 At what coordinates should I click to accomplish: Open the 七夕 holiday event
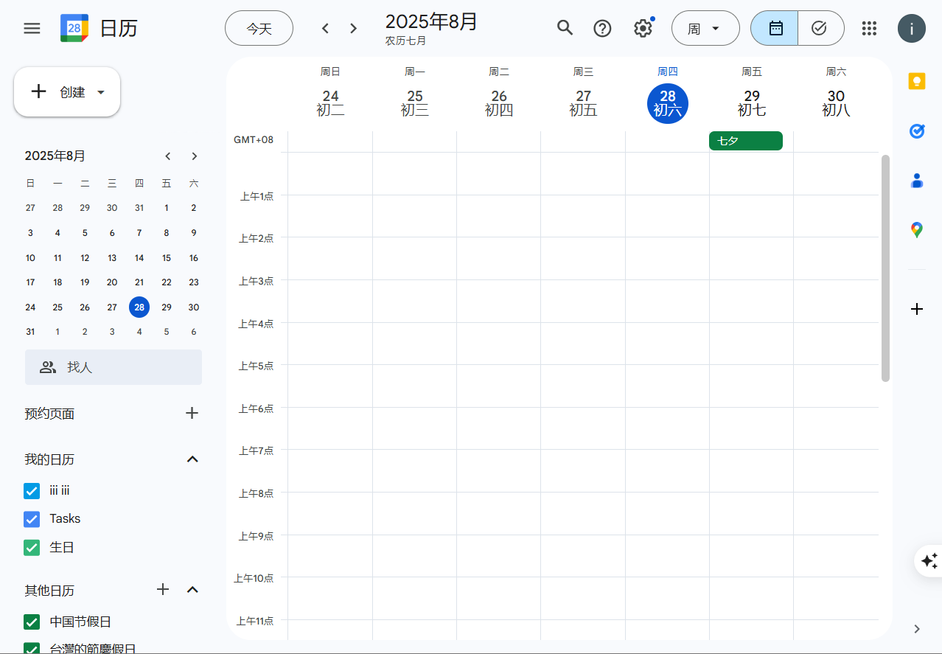(745, 141)
